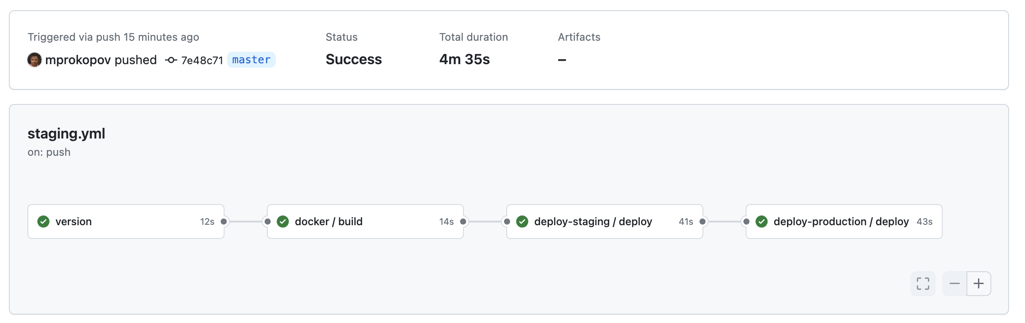Click the connector dot after docker / build

click(x=463, y=221)
